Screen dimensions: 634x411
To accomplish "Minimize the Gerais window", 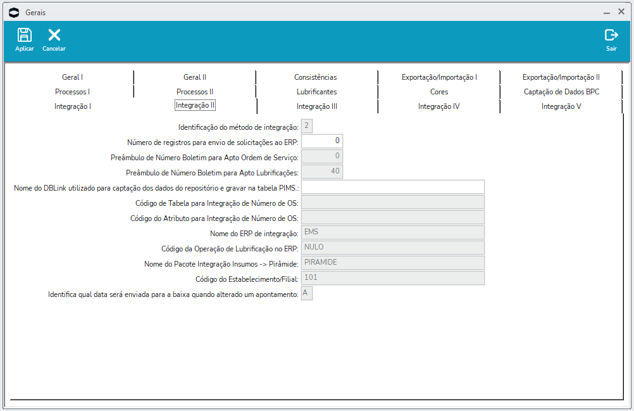I will [607, 13].
